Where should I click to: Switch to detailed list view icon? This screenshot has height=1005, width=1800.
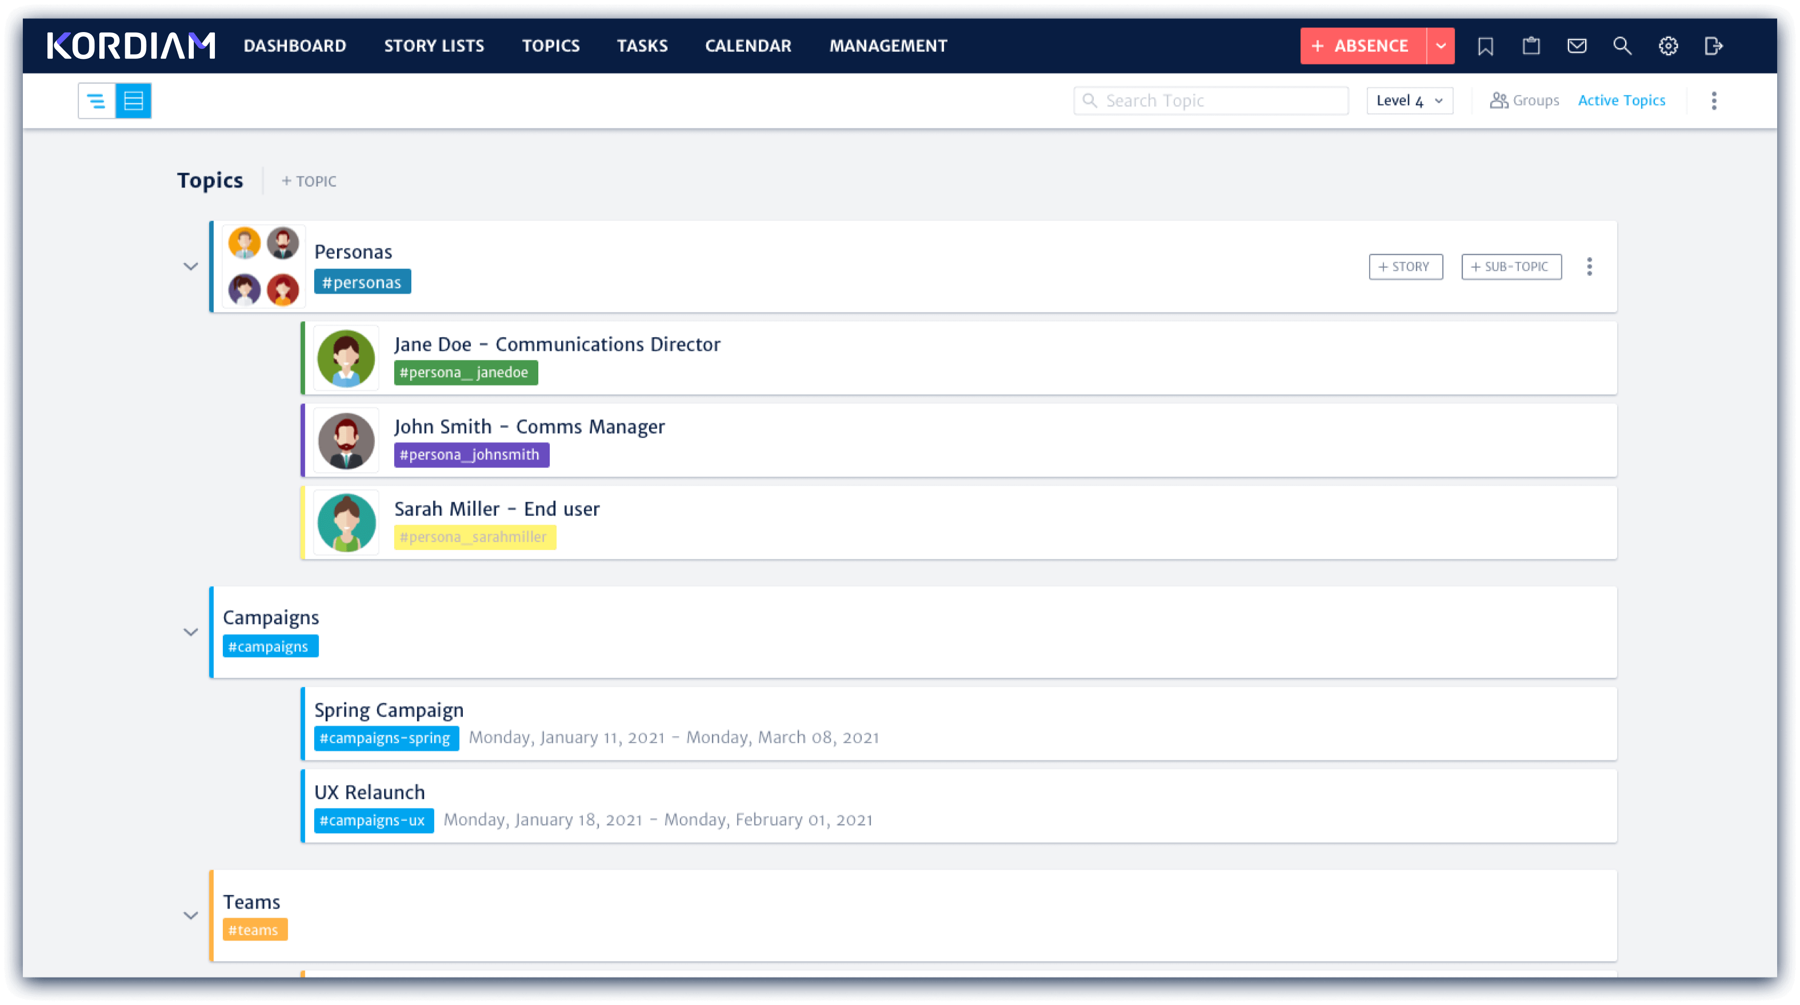click(x=134, y=100)
